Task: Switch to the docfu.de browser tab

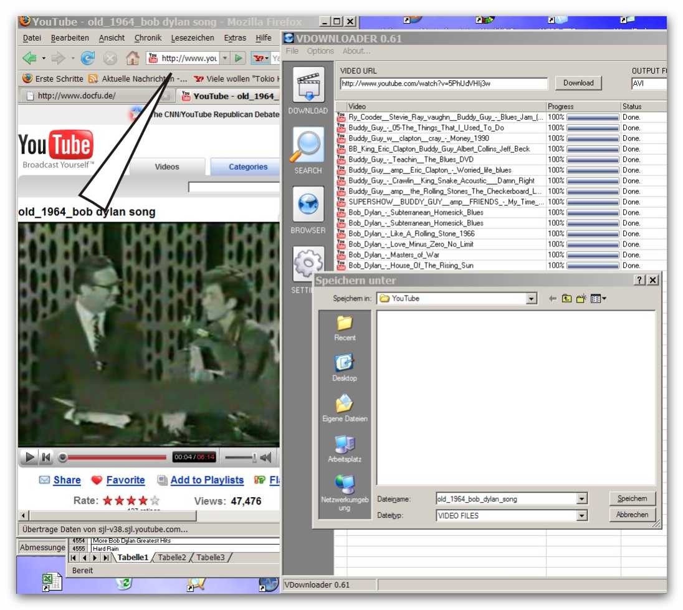Action: tap(97, 96)
